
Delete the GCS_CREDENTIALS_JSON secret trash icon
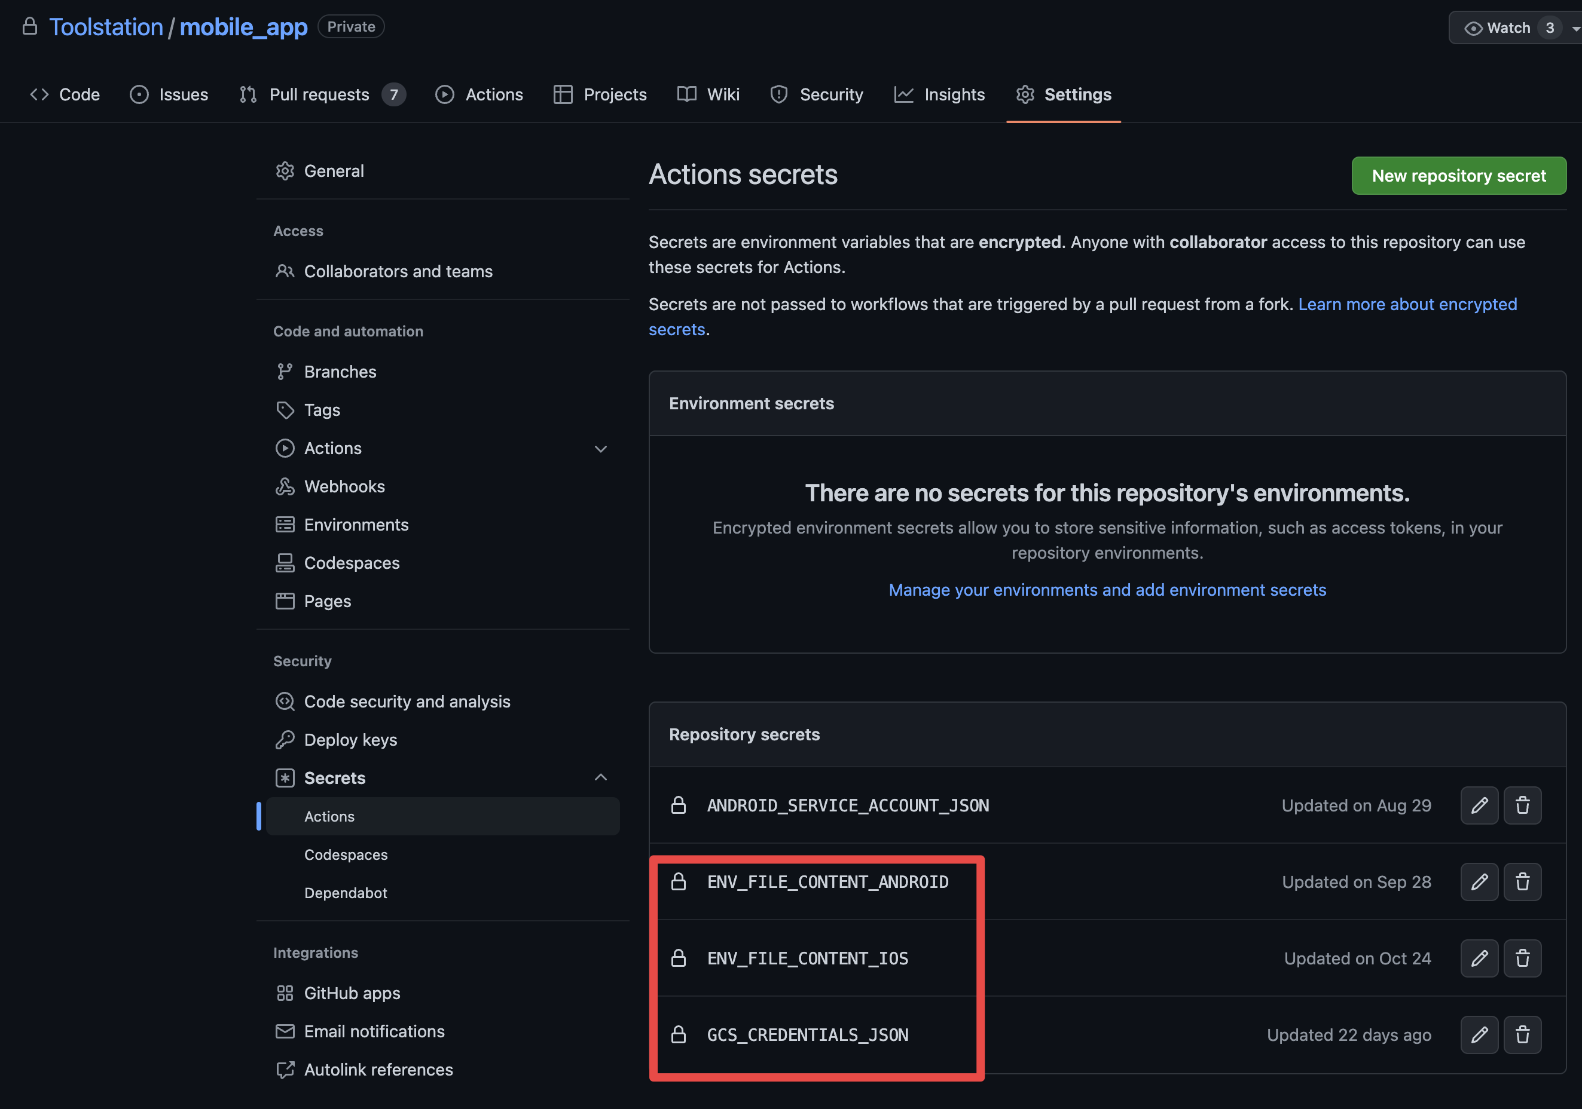tap(1523, 1034)
